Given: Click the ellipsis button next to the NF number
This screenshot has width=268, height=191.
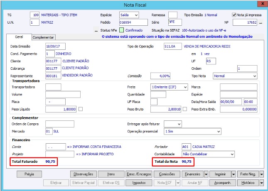Looking at the screenshot, I should pos(261,22).
